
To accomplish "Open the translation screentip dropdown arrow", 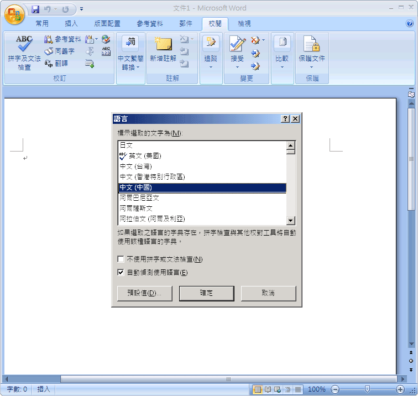I will pyautogui.click(x=96, y=39).
